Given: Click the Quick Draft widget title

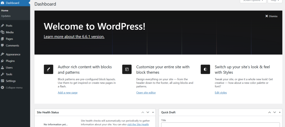Looking at the screenshot, I should [168, 112].
